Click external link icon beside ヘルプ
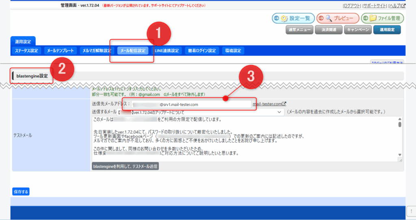Image resolution: width=416 pixels, height=220 pixels. 403,6
